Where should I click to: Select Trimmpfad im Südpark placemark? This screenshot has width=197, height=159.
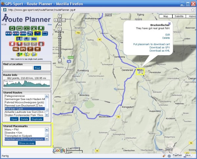click(25, 136)
